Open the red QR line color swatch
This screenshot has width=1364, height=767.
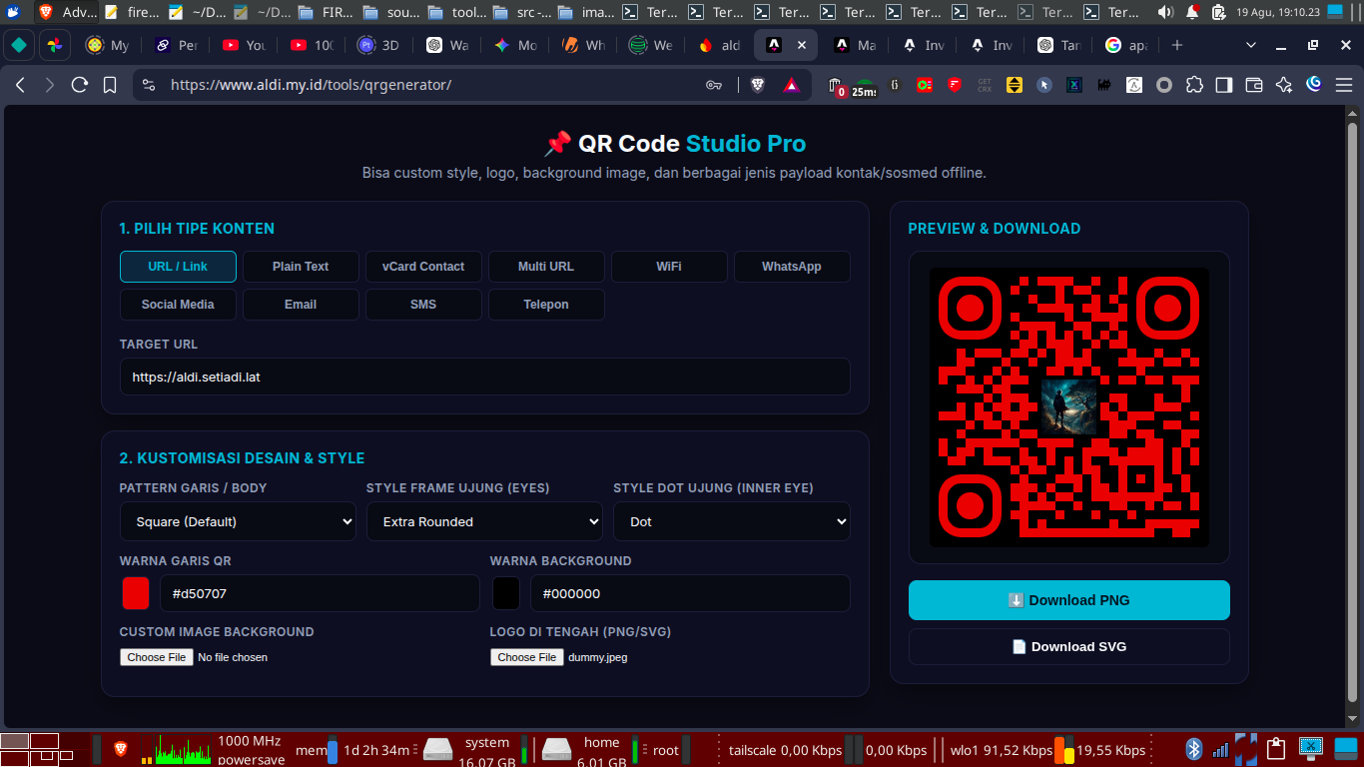click(136, 593)
